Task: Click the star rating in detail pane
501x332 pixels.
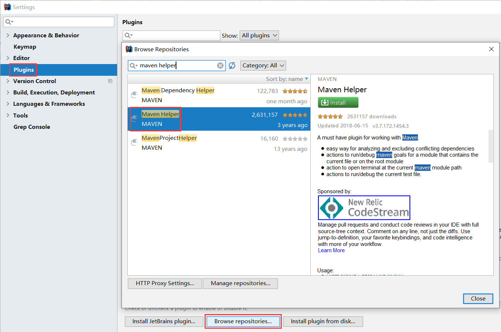Action: (x=330, y=116)
